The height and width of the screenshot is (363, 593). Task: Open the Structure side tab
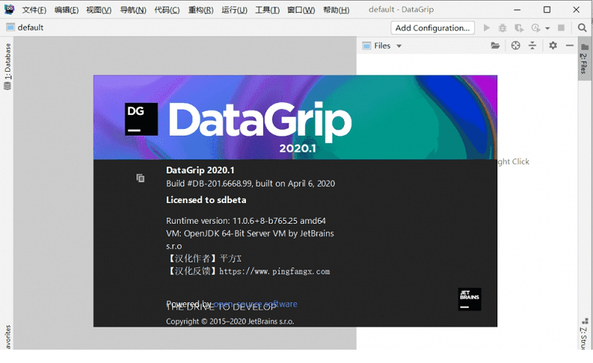pyautogui.click(x=584, y=334)
